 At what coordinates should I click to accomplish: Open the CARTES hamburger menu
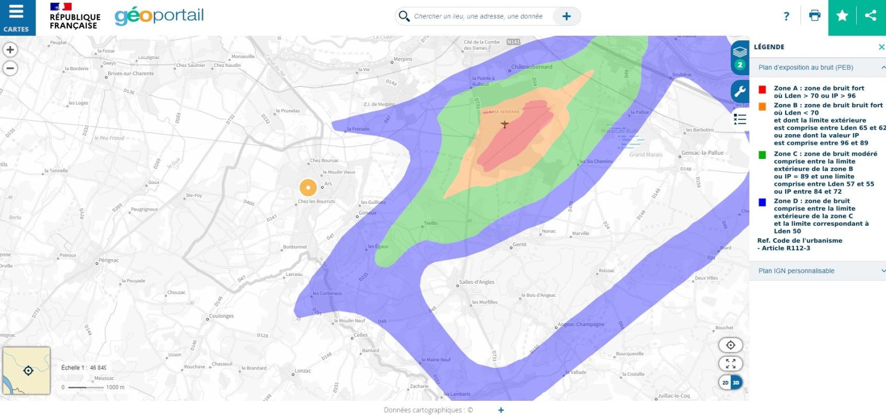click(x=17, y=17)
